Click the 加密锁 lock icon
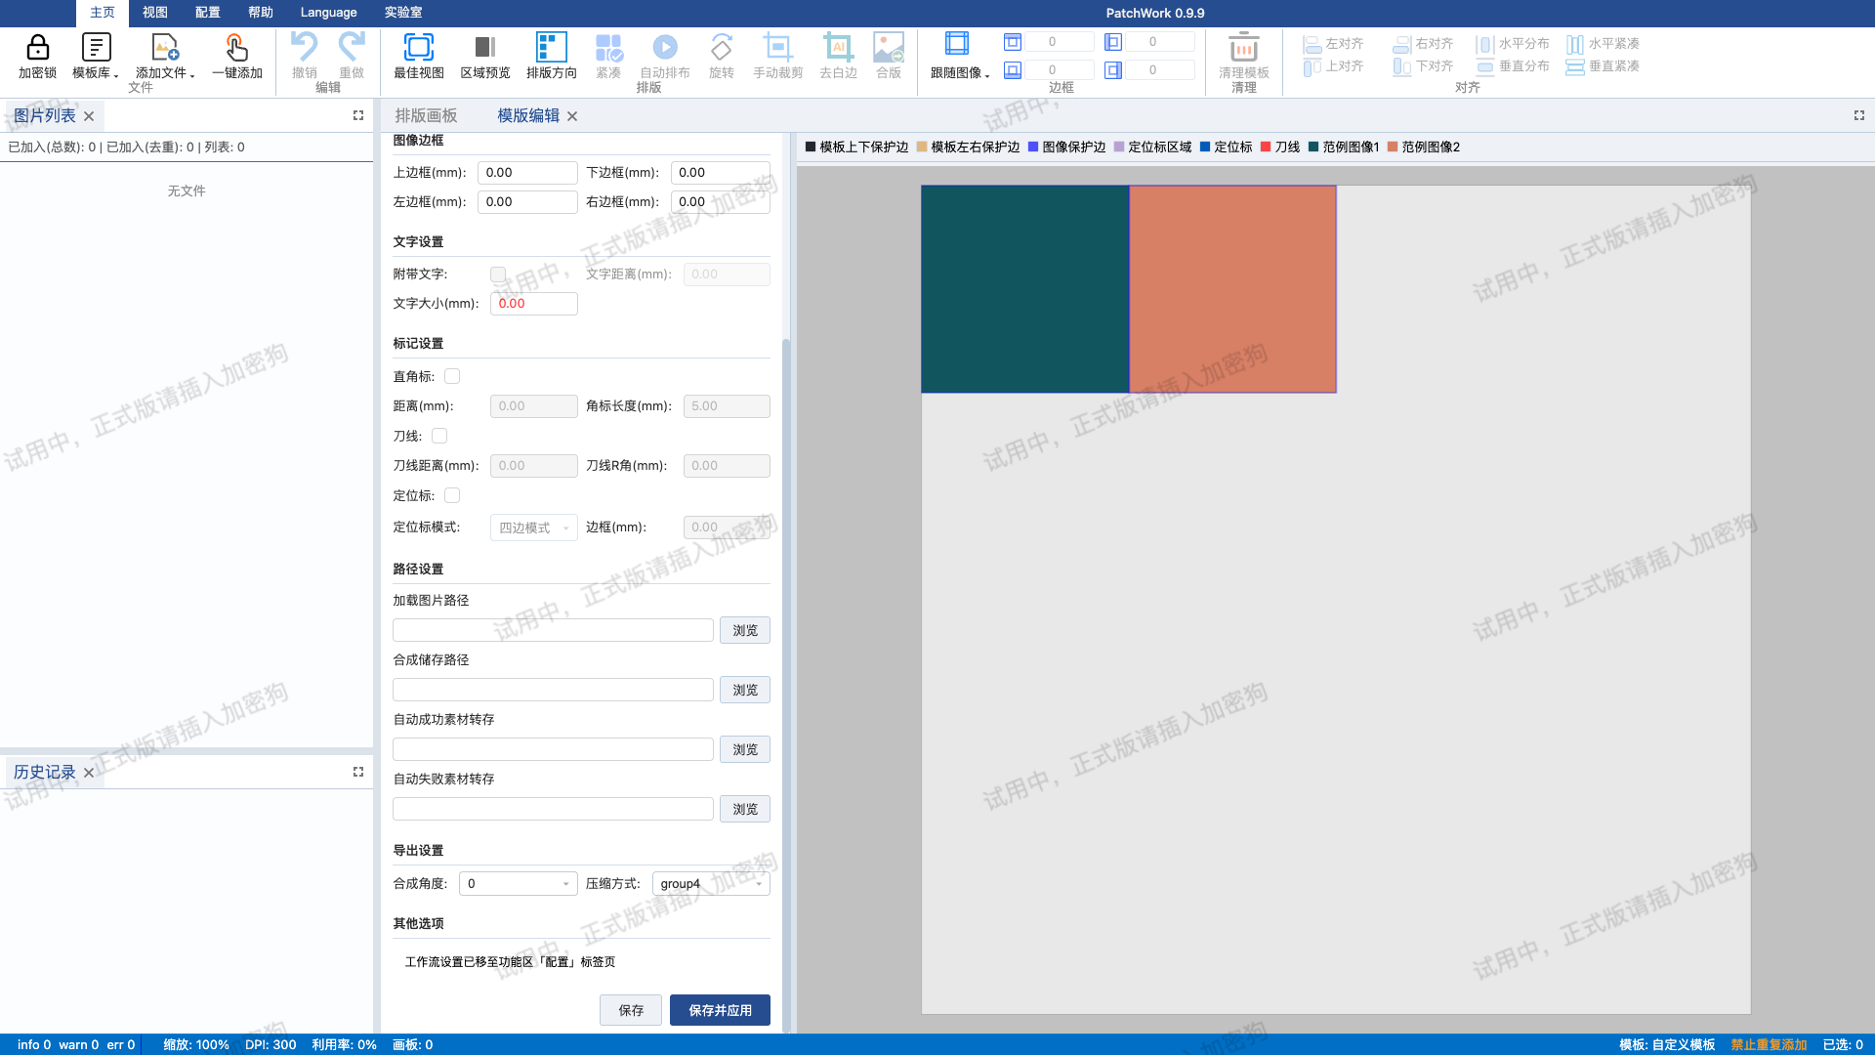Image resolution: width=1875 pixels, height=1055 pixels. (x=37, y=47)
